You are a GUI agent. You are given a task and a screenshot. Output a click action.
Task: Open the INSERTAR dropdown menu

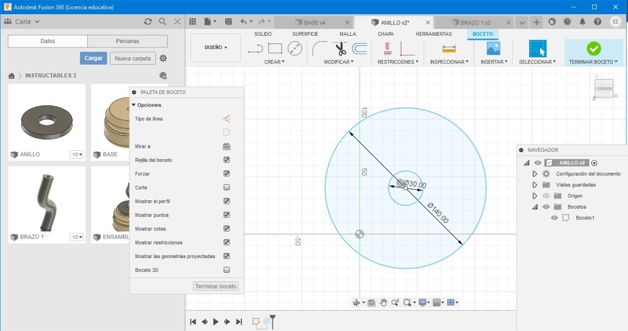click(494, 62)
